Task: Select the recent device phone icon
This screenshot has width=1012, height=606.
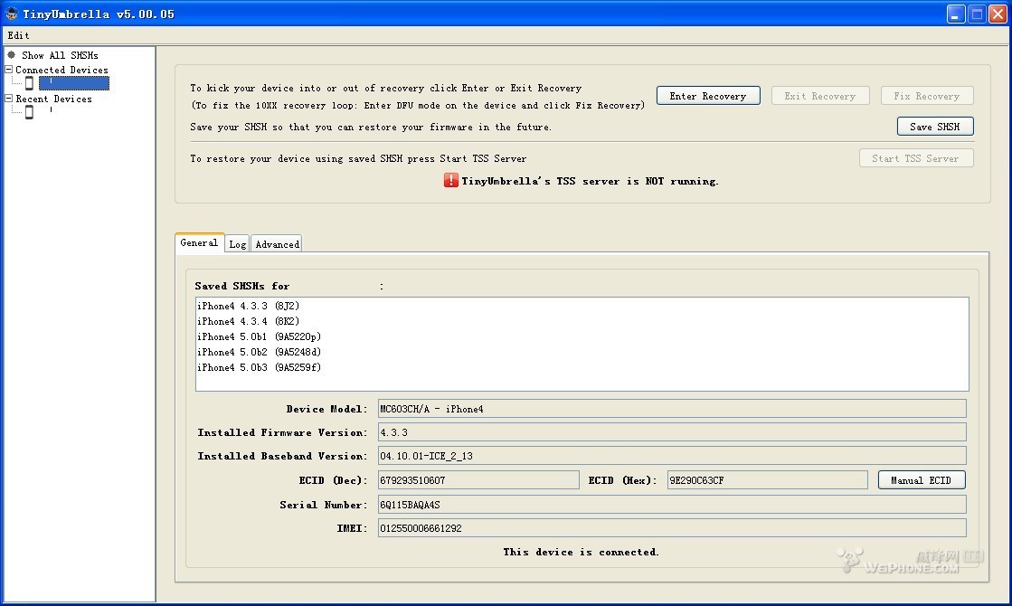Action: tap(29, 112)
